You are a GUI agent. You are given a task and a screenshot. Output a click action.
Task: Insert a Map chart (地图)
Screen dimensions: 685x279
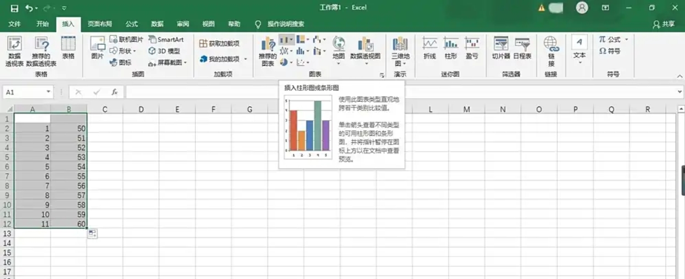(338, 51)
